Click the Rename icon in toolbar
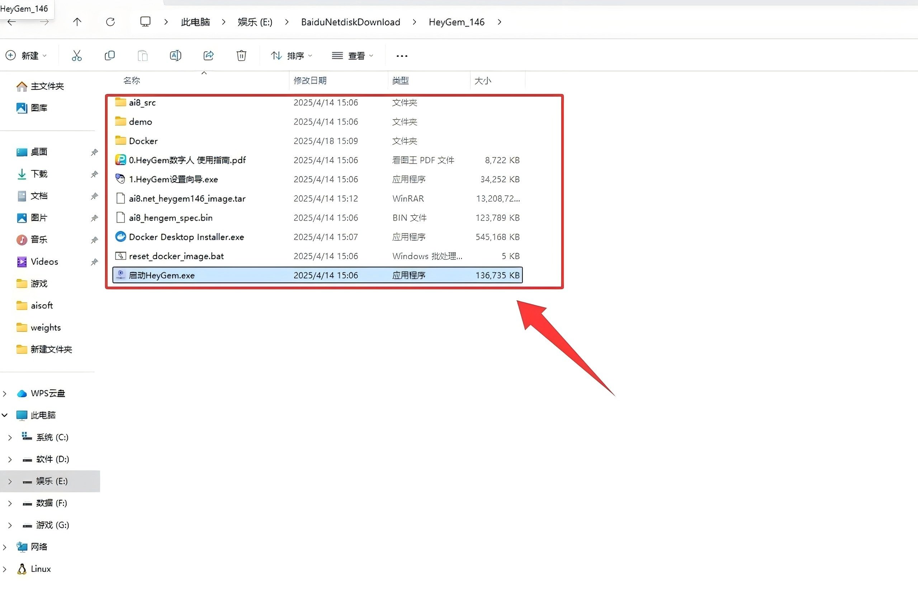The image size is (918, 602). [x=175, y=56]
